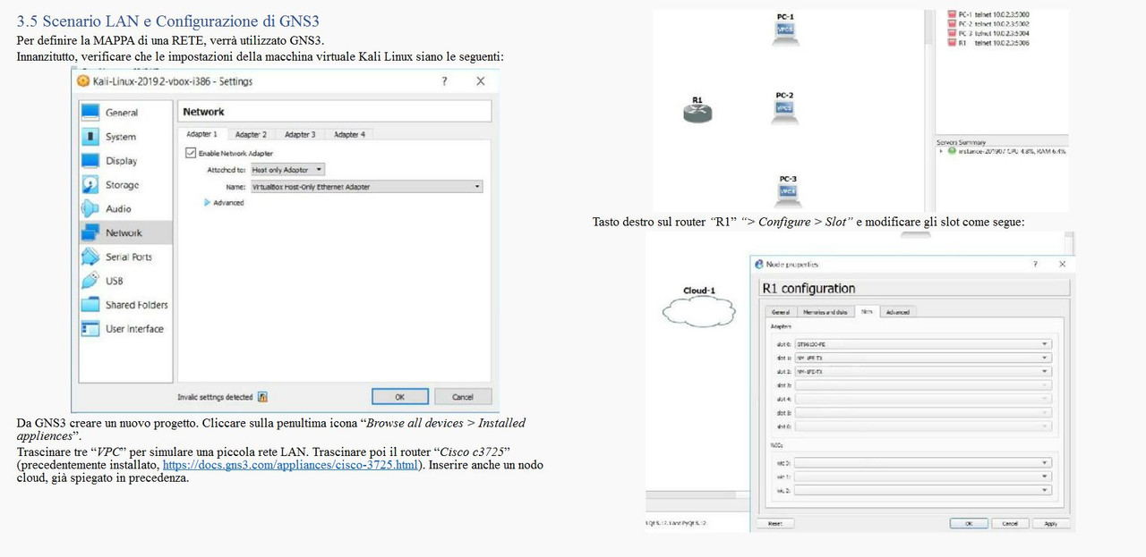Click Cancel in Node properties dialog

1010,523
